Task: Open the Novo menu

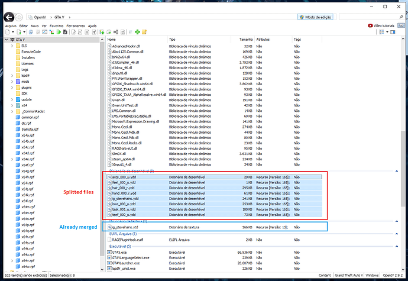Action: coord(35,26)
